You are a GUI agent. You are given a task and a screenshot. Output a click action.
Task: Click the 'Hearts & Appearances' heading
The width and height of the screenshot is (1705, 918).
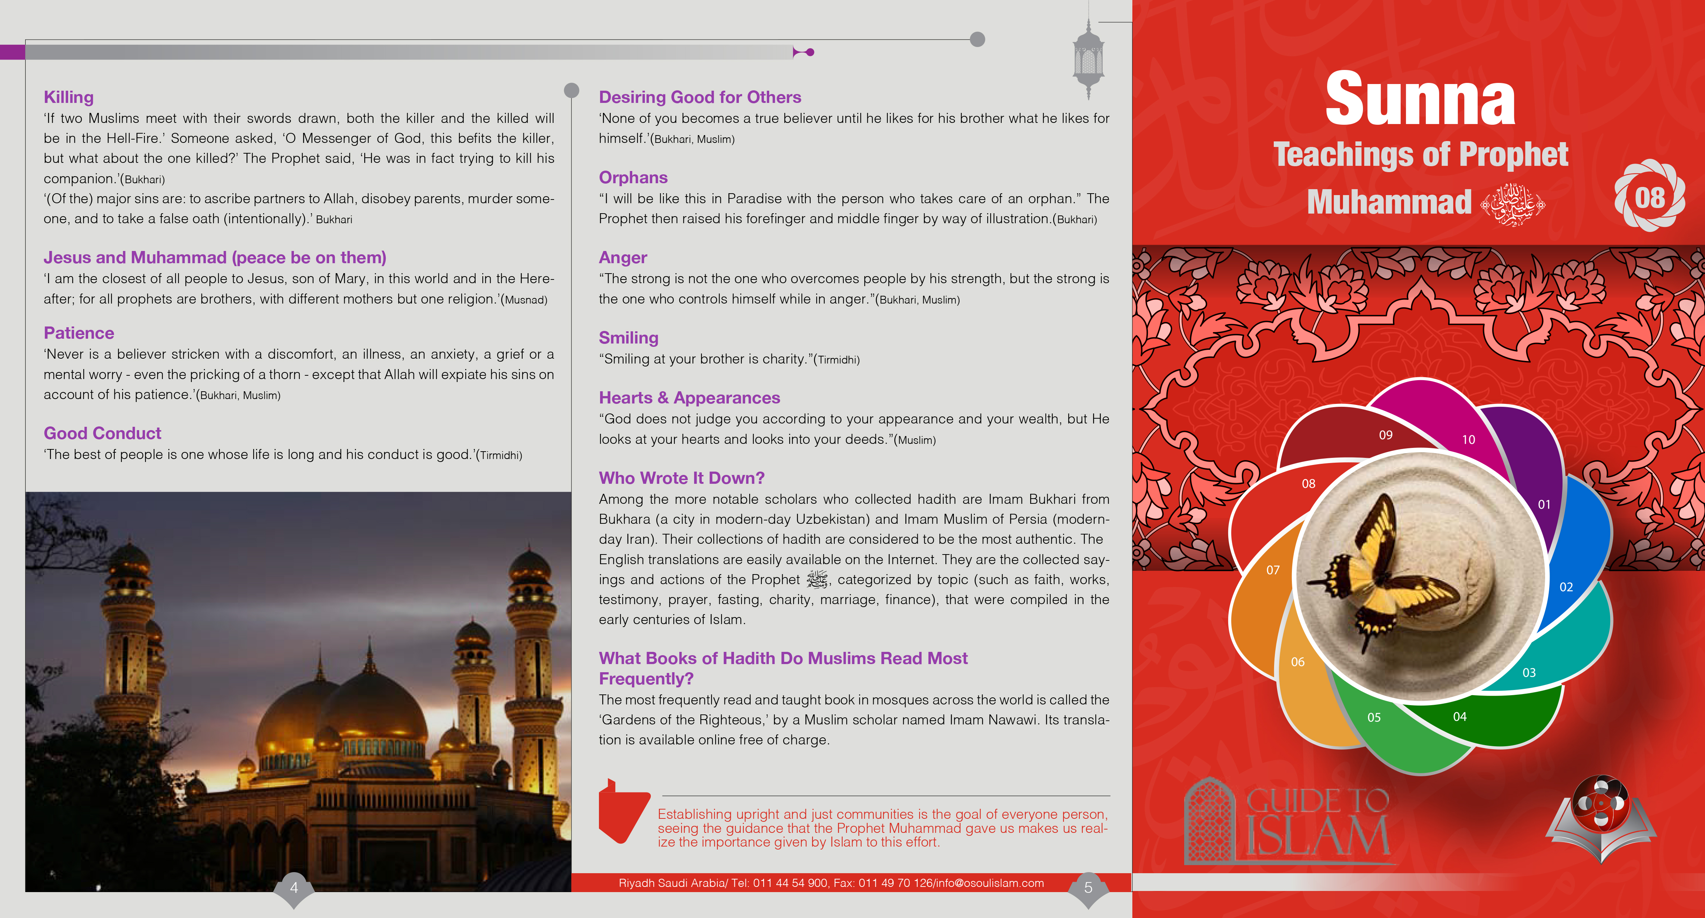click(689, 398)
